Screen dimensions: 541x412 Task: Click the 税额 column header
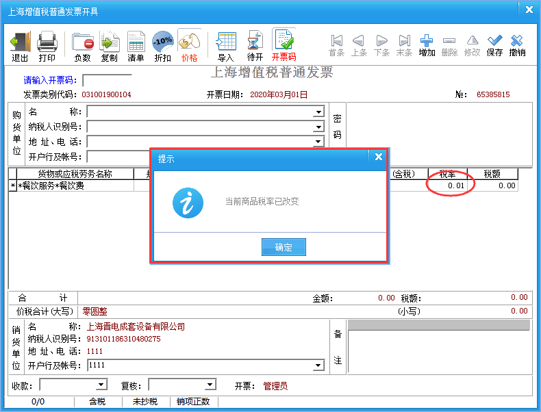(492, 174)
